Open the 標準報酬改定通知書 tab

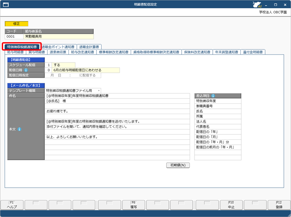click(114, 52)
